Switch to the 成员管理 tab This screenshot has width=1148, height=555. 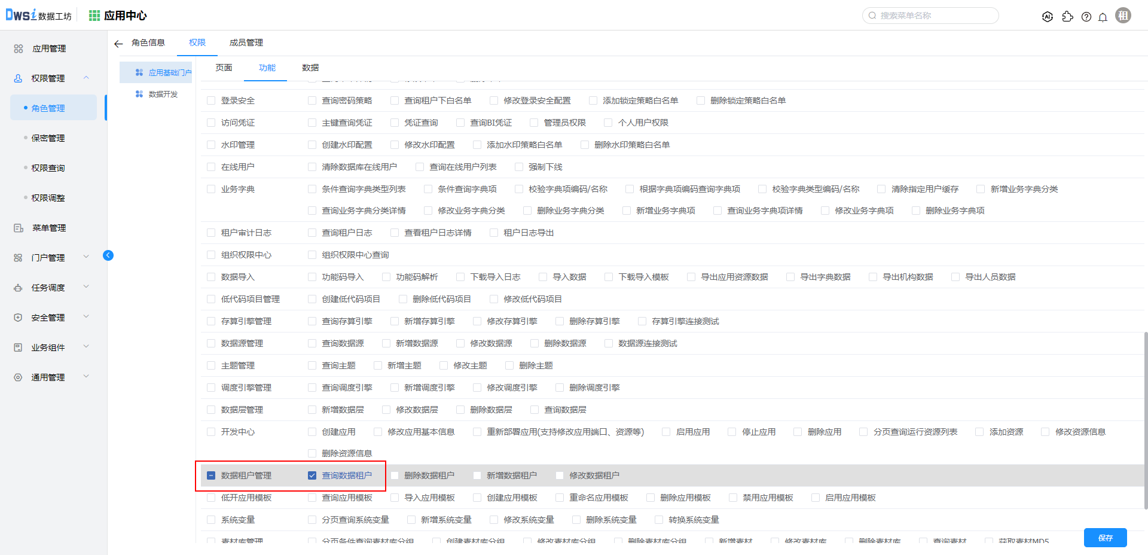(x=246, y=42)
